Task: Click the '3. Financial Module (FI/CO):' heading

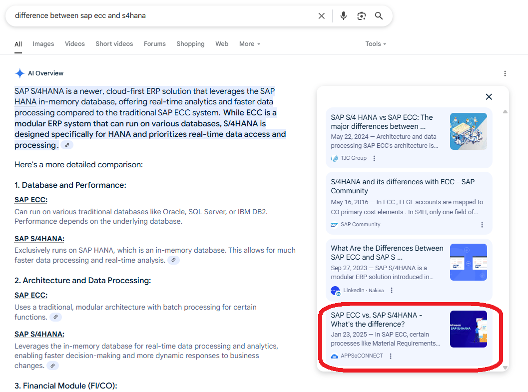Action: 65,386
